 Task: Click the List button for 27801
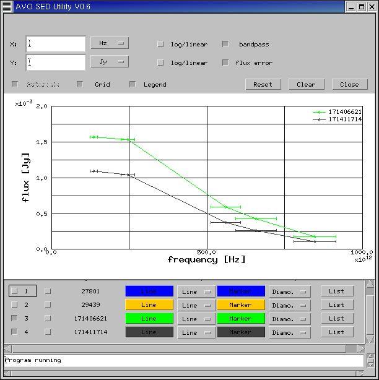[x=336, y=291]
